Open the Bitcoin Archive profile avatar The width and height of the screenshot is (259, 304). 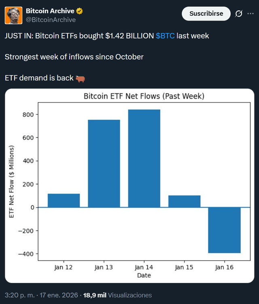(13, 15)
